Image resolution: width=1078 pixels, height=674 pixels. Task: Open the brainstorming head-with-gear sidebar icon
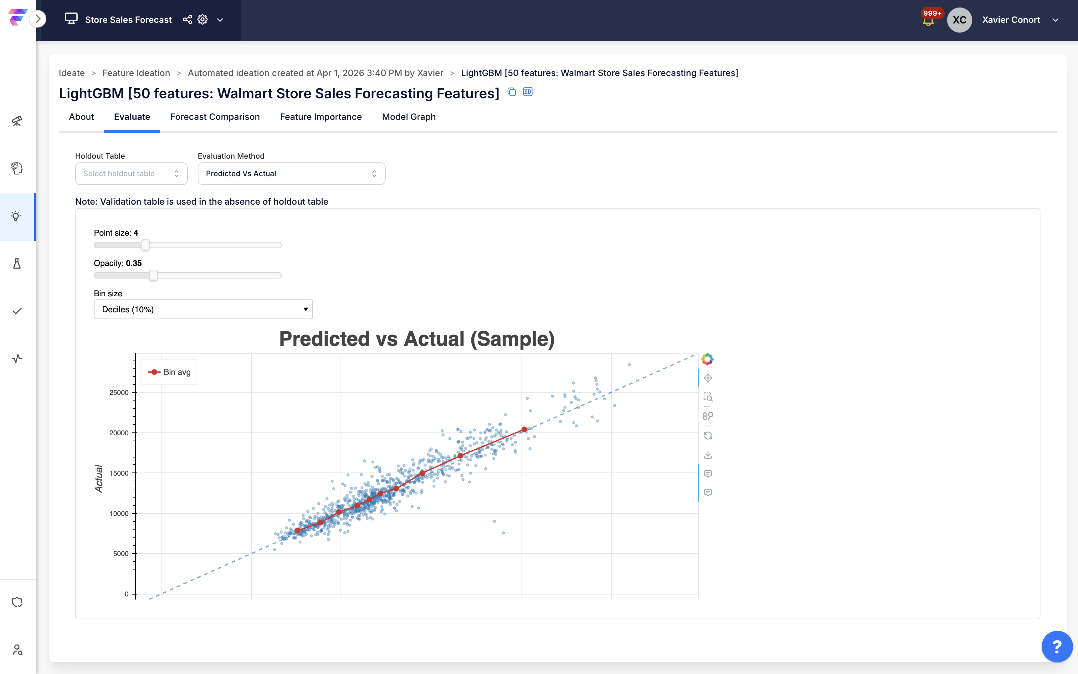17,168
